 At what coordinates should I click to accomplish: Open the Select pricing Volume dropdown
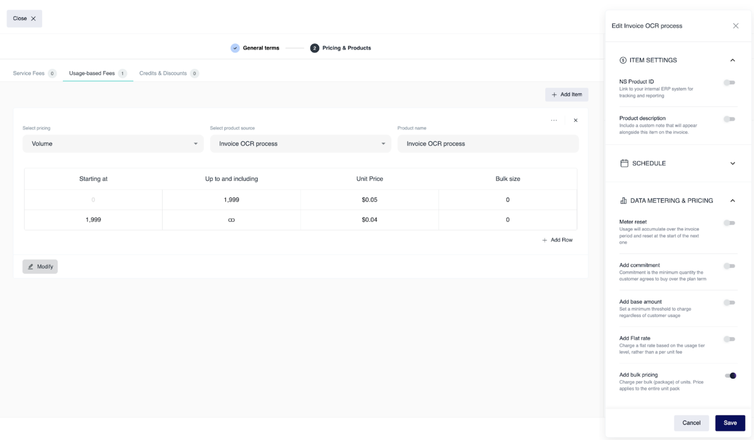click(113, 144)
